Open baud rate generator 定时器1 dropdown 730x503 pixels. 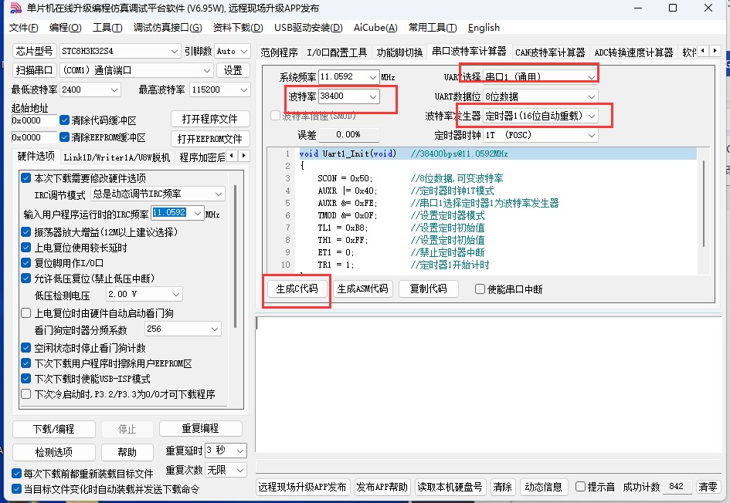[540, 116]
